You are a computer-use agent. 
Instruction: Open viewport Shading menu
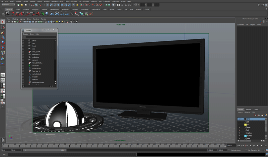[15, 19]
